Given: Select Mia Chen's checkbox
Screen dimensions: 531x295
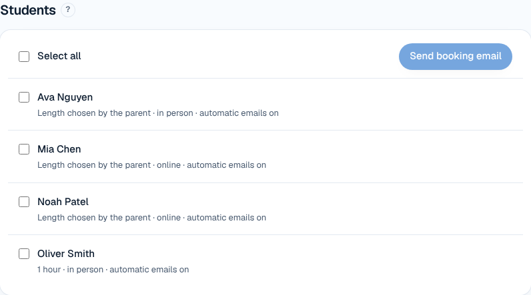Looking at the screenshot, I should [x=24, y=149].
